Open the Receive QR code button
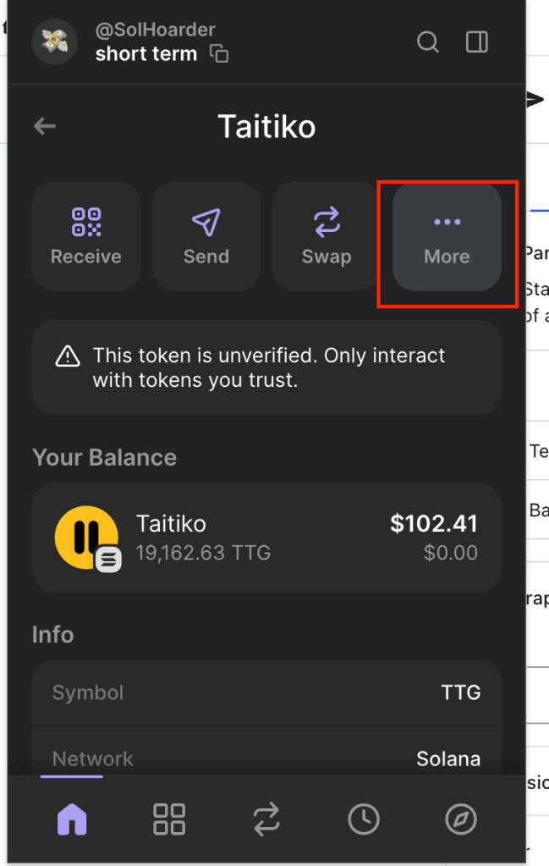 86,236
